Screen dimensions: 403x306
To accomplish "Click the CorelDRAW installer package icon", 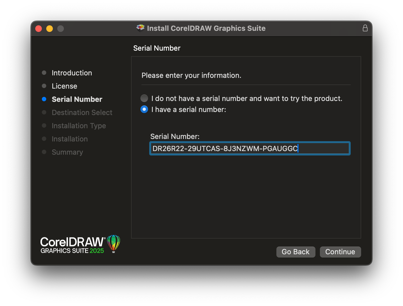I will [x=140, y=28].
